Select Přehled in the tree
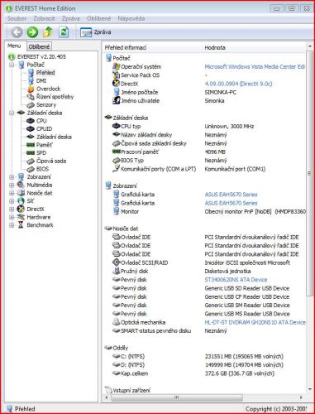Viewport: 315px width, 414px height. [x=45, y=73]
